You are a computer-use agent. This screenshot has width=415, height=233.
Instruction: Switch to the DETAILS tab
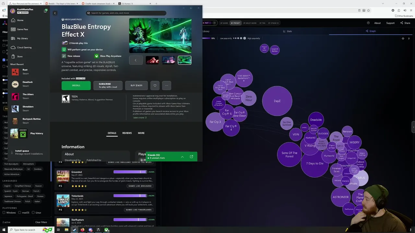click(112, 133)
